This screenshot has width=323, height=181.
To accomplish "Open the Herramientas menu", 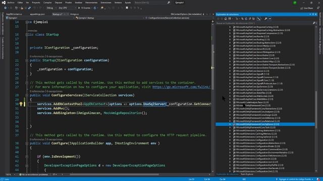I will [x=91, y=3].
